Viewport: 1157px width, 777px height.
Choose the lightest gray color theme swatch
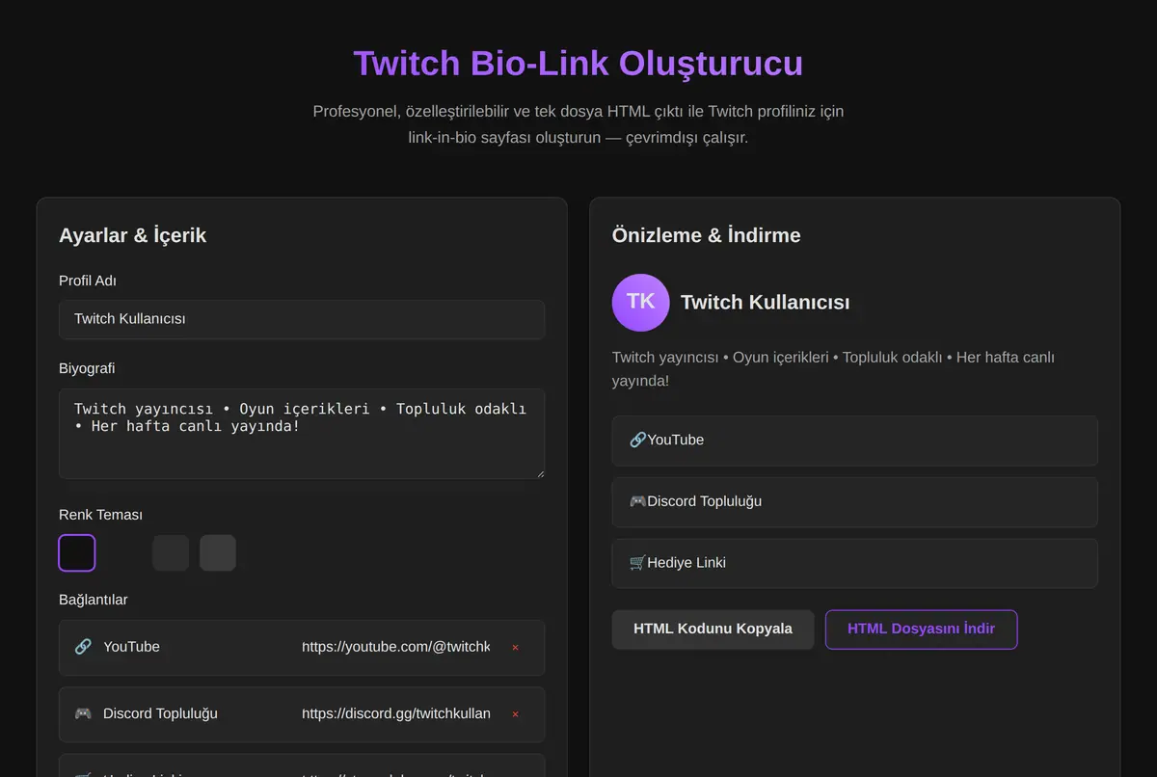click(218, 553)
